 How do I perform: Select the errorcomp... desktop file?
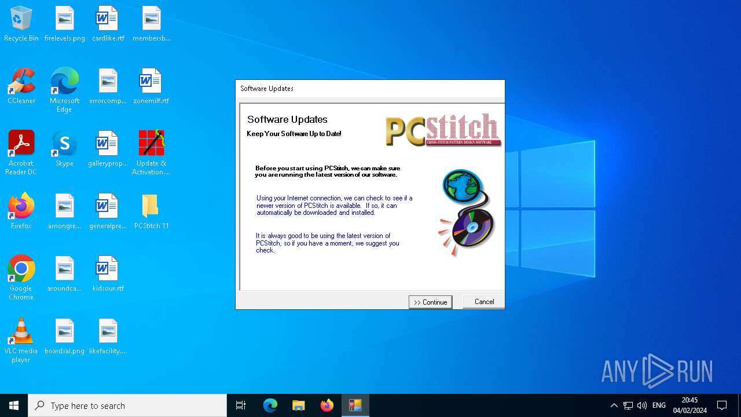[x=108, y=87]
